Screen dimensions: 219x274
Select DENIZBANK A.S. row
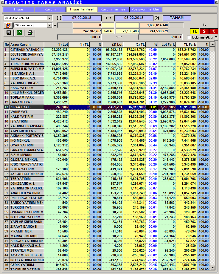click(x=107, y=183)
